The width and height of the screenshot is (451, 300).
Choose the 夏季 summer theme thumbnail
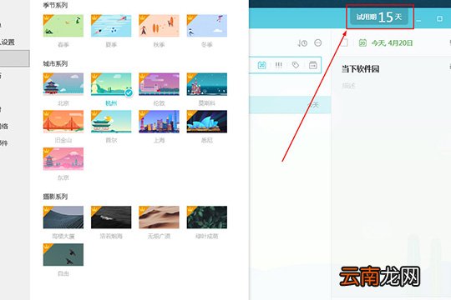point(111,26)
